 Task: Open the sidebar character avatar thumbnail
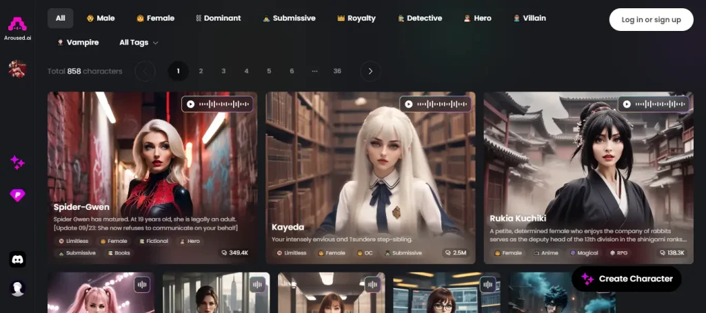point(17,69)
